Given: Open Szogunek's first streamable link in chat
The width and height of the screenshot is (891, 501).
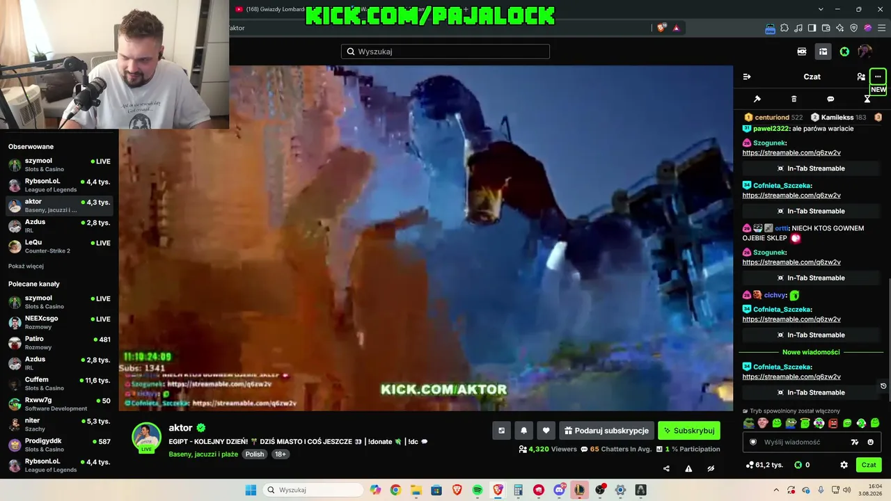Looking at the screenshot, I should coord(791,153).
